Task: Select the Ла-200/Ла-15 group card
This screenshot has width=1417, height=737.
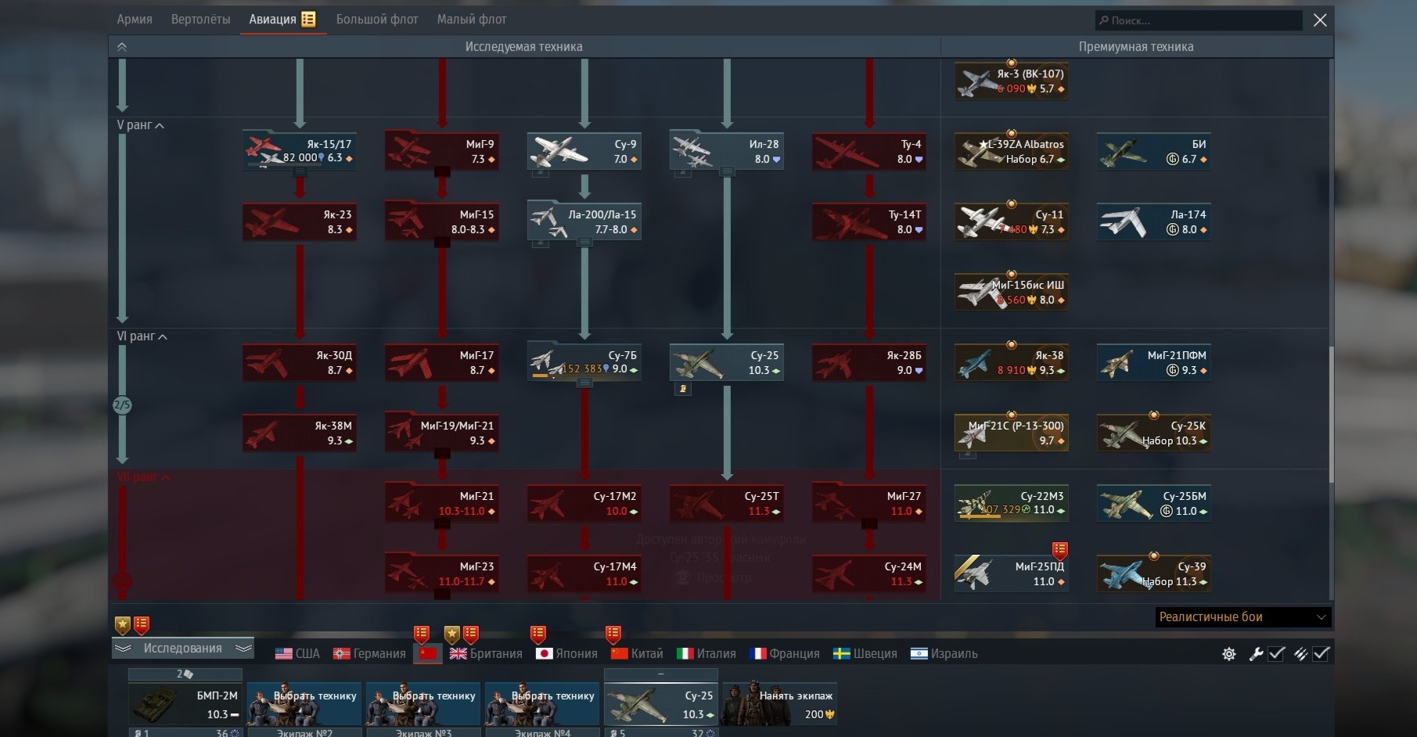Action: (584, 221)
